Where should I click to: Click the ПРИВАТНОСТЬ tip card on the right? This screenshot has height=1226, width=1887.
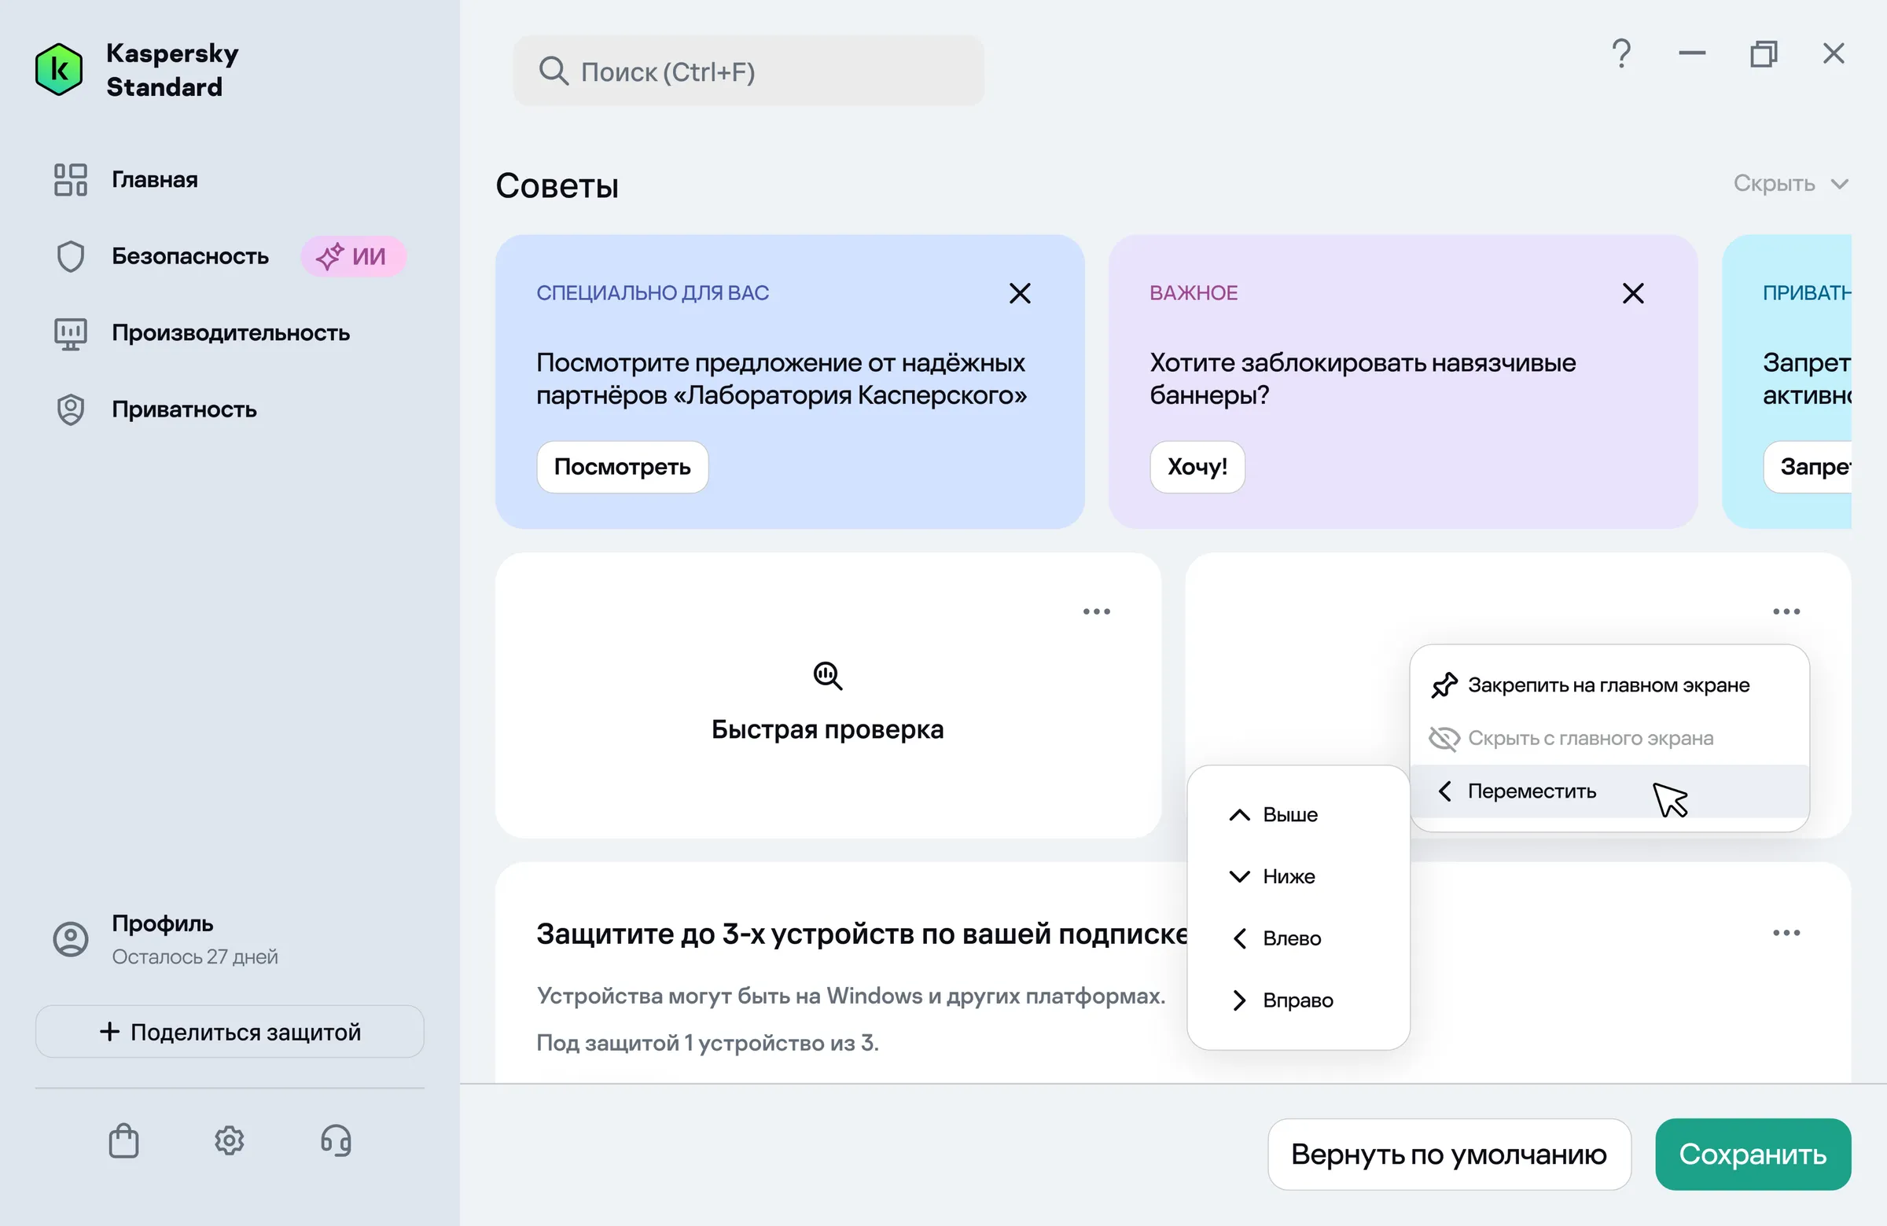(x=1787, y=382)
